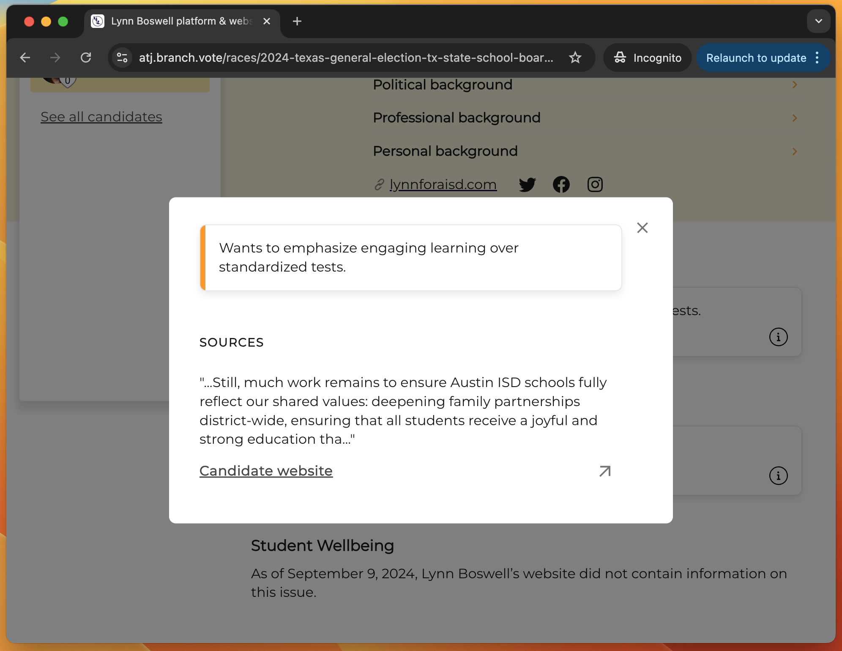The image size is (842, 651).
Task: Reload the current page
Action: 86,58
